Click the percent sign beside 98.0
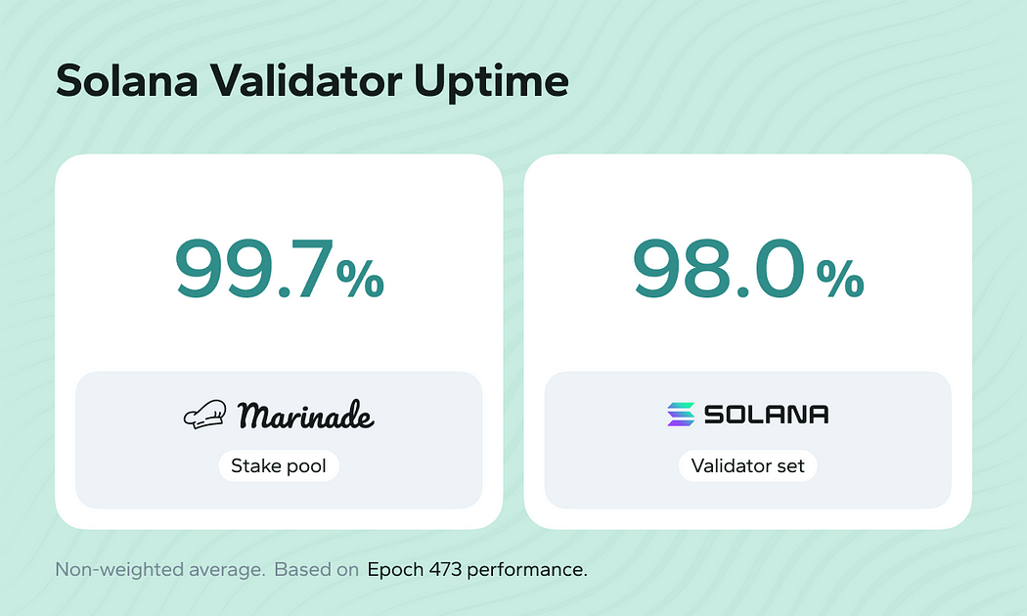The width and height of the screenshot is (1027, 616). pos(840,279)
